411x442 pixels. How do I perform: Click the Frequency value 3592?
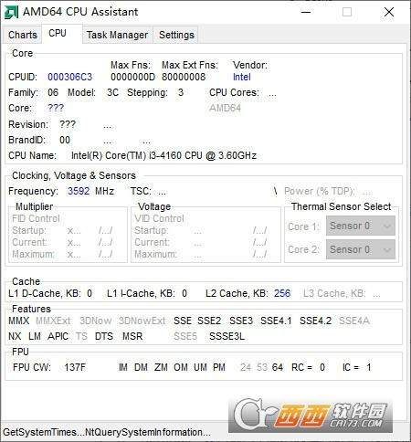(79, 191)
